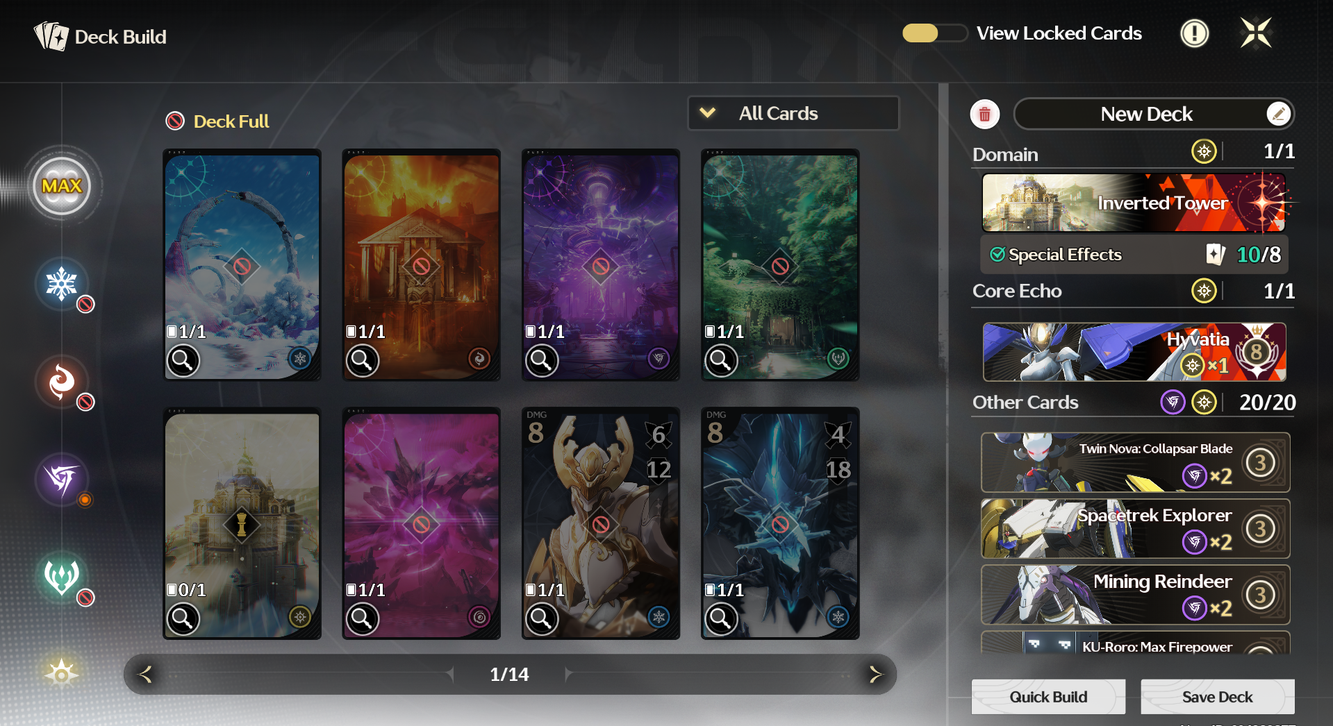
Task: Delete deck using the red trash icon
Action: coord(984,115)
